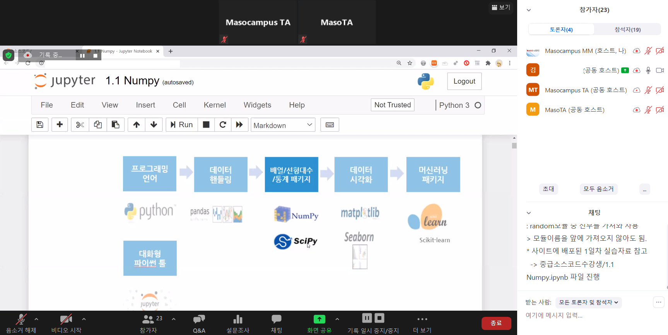Viewport: 668px width, 335px height.
Task: Open the survey (설문조사) poll icon
Action: point(238,323)
